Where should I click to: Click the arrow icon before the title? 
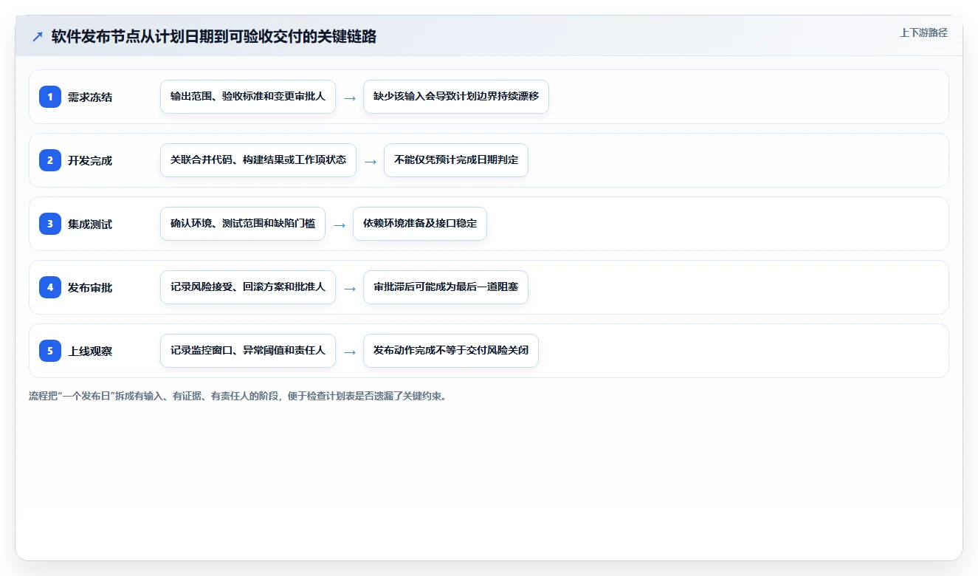(38, 36)
